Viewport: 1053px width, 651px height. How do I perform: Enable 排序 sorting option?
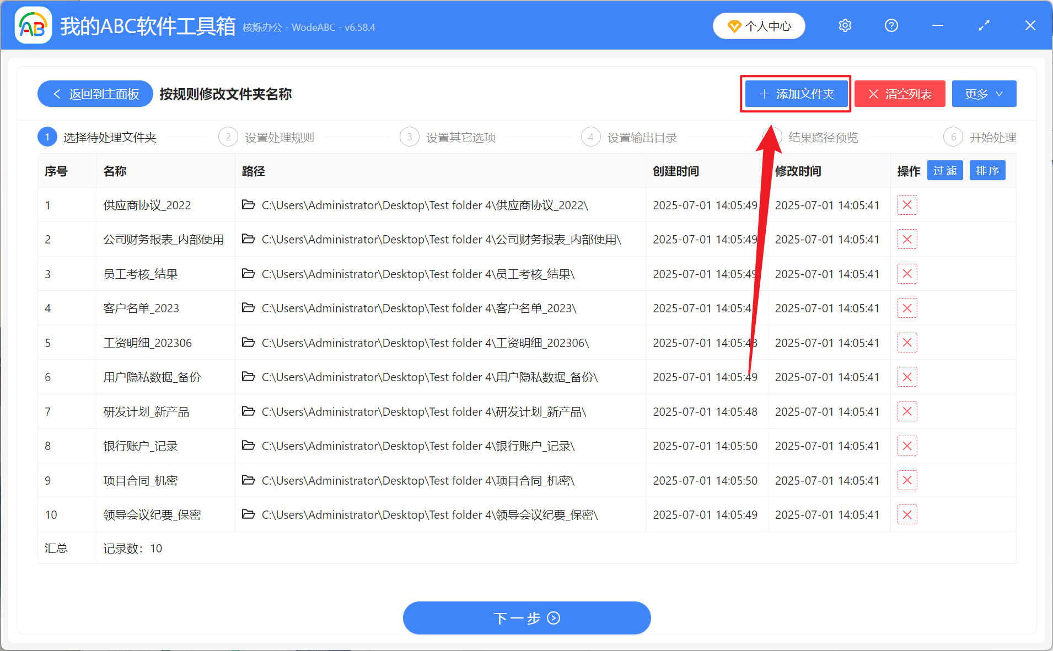[x=987, y=170]
